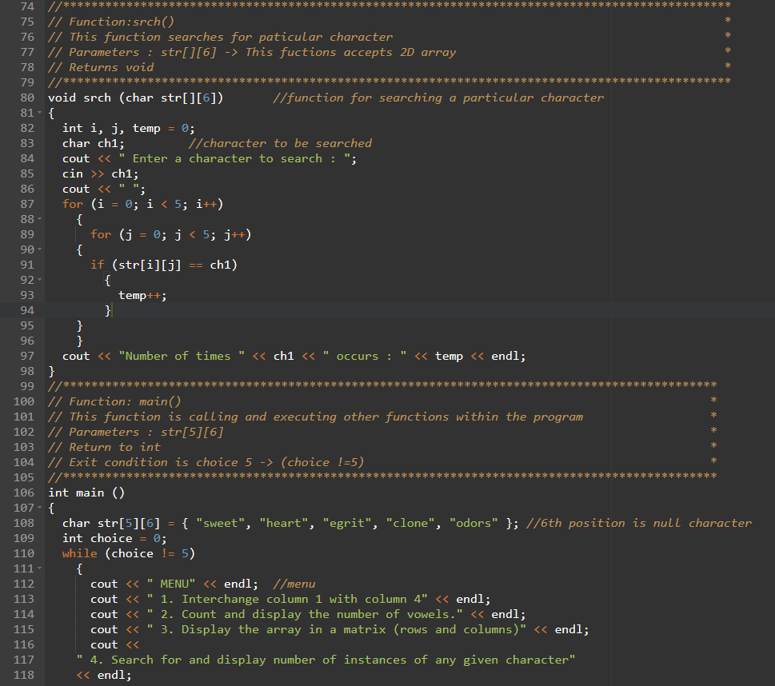The width and height of the screenshot is (775, 686).
Task: Click line number 74 in the gutter
Action: click(27, 6)
